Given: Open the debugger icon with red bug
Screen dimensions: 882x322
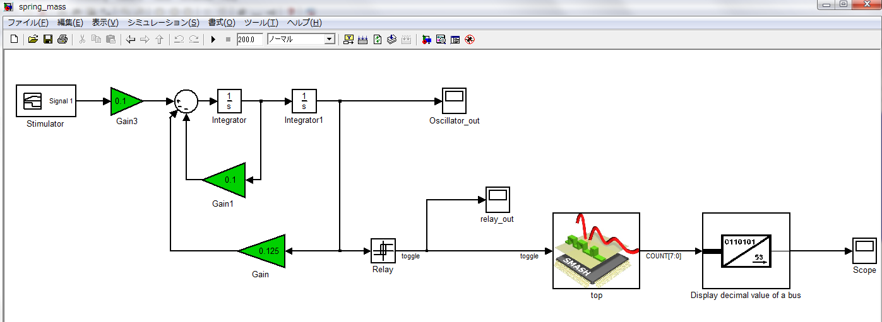Looking at the screenshot, I should tap(469, 40).
